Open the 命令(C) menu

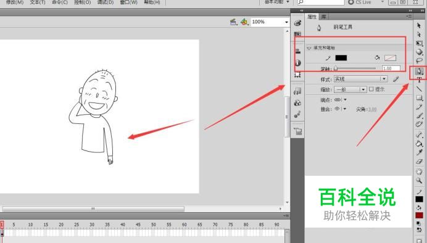point(60,2)
